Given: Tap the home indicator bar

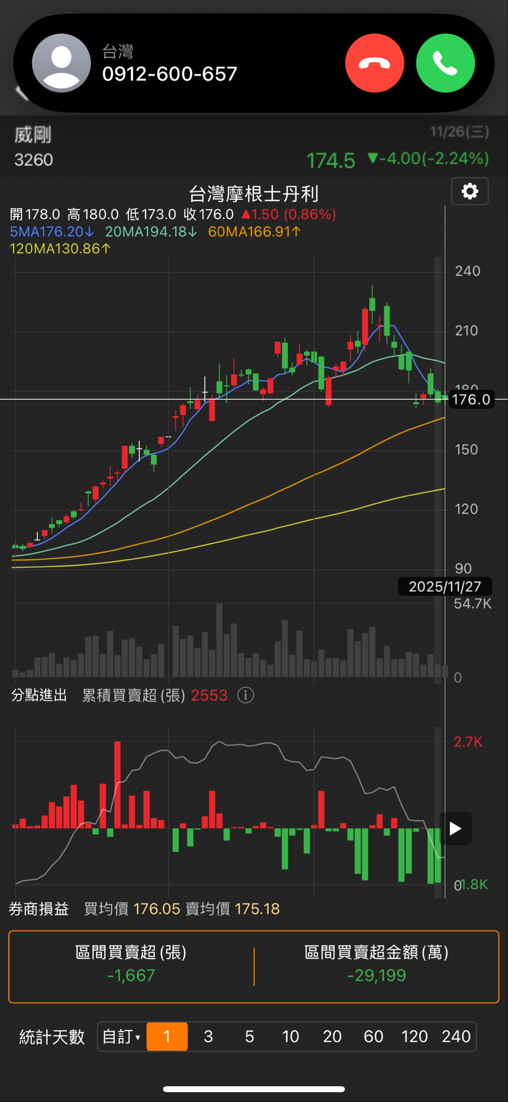Looking at the screenshot, I should click(254, 1089).
